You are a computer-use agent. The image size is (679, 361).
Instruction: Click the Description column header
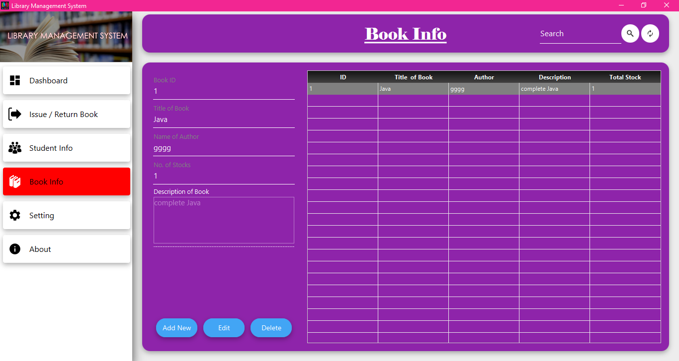click(x=555, y=77)
